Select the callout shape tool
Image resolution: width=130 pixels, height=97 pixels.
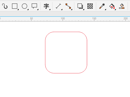point(34,6)
